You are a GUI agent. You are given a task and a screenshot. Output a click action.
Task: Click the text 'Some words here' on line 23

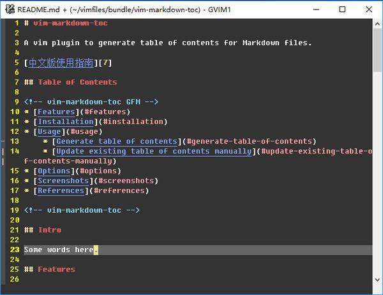59,250
